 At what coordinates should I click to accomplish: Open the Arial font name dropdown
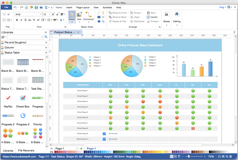[x=40, y=14]
